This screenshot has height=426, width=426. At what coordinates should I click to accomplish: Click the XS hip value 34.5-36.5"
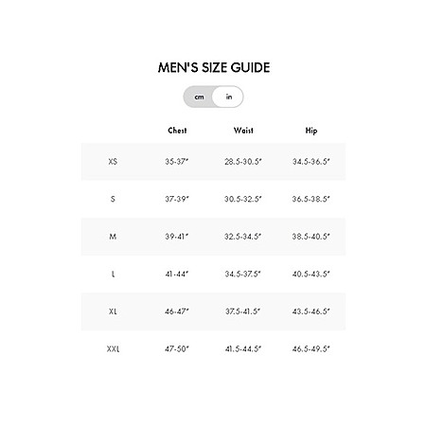(x=311, y=162)
